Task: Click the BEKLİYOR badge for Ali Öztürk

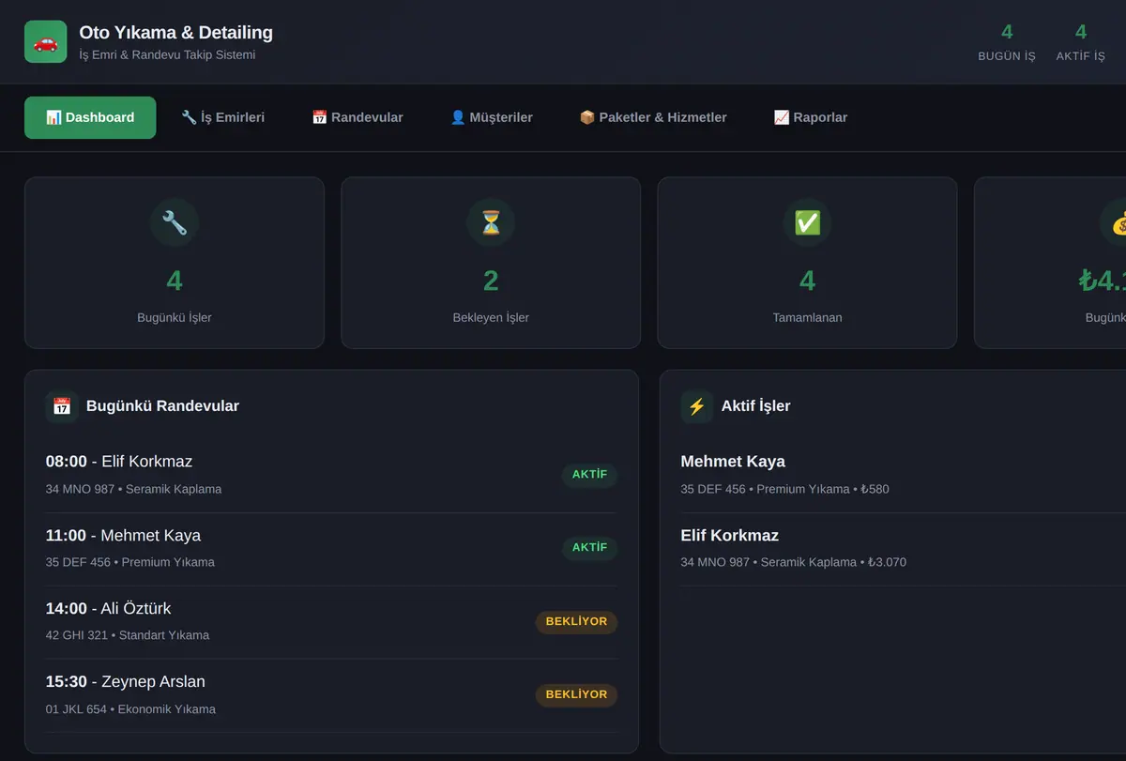Action: [576, 621]
